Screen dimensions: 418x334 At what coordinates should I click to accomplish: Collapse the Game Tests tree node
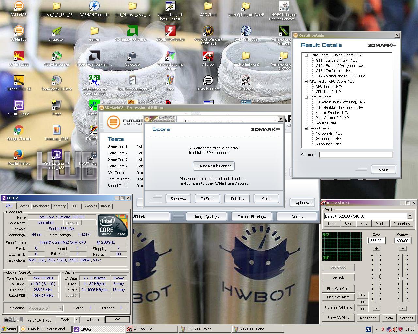(306, 55)
